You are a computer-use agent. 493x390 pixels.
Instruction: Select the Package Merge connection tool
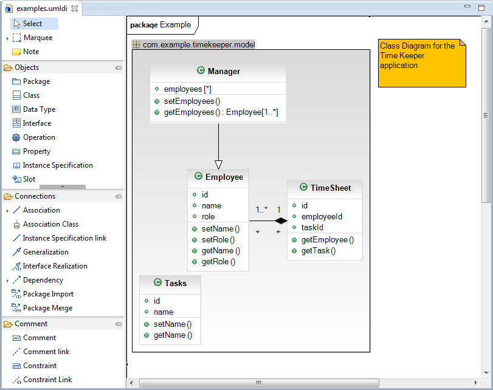pyautogui.click(x=48, y=307)
